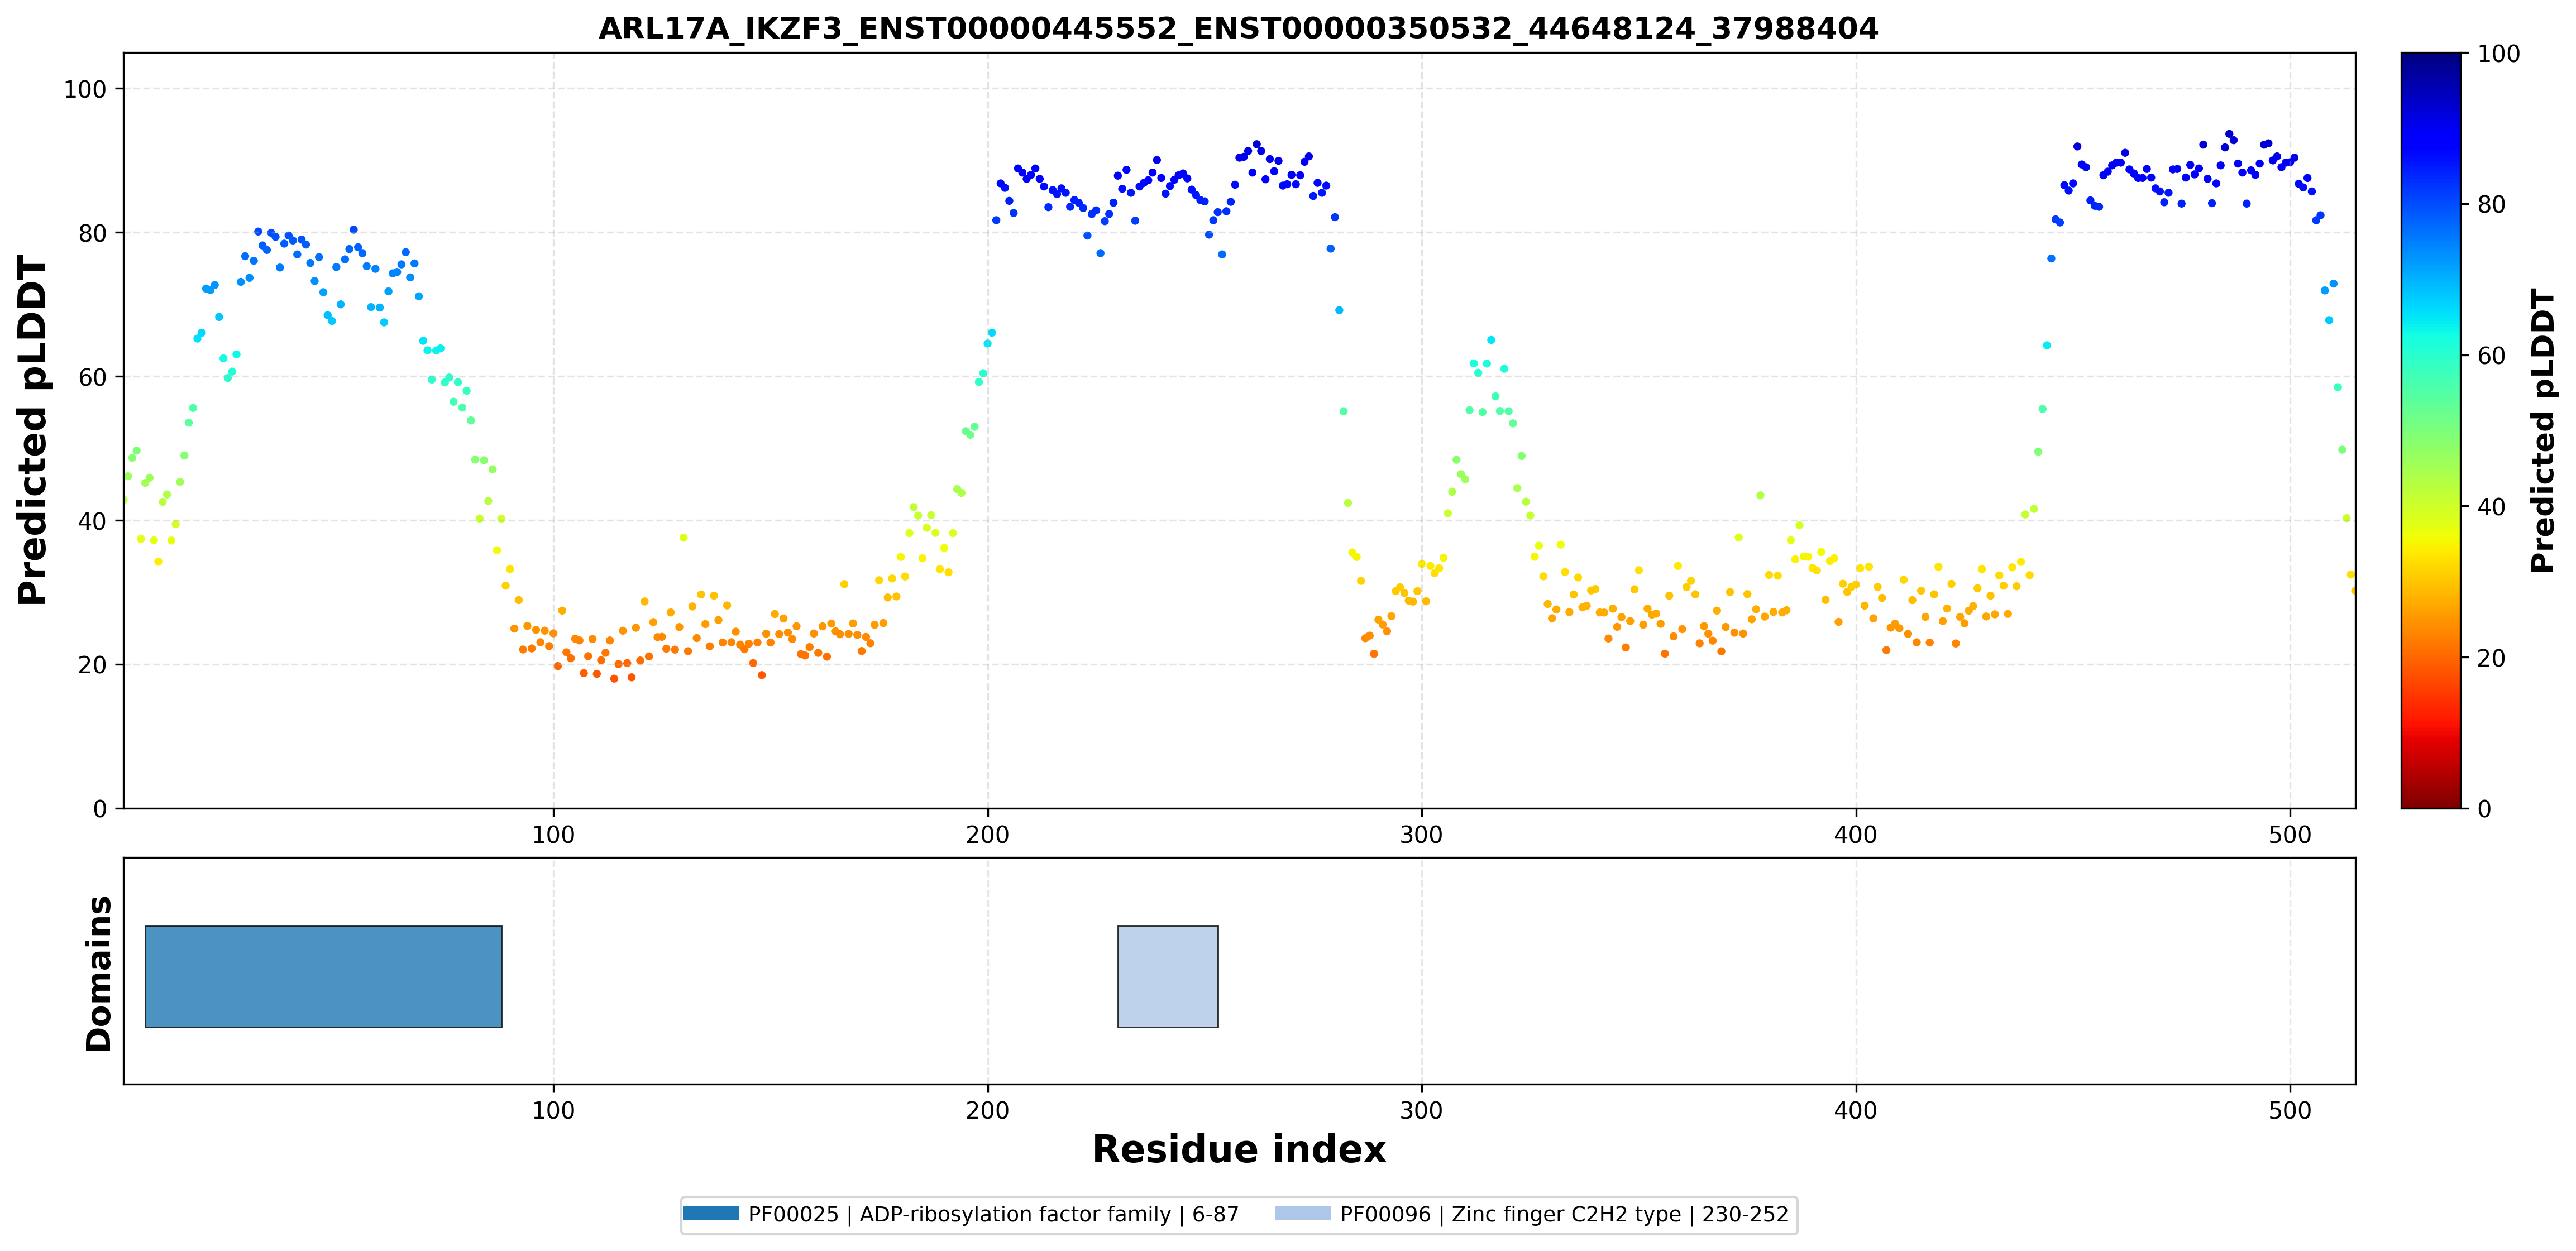The image size is (2576, 1251).
Task: Click the PF00096 Zinc finger legend text
Action: [1564, 1214]
